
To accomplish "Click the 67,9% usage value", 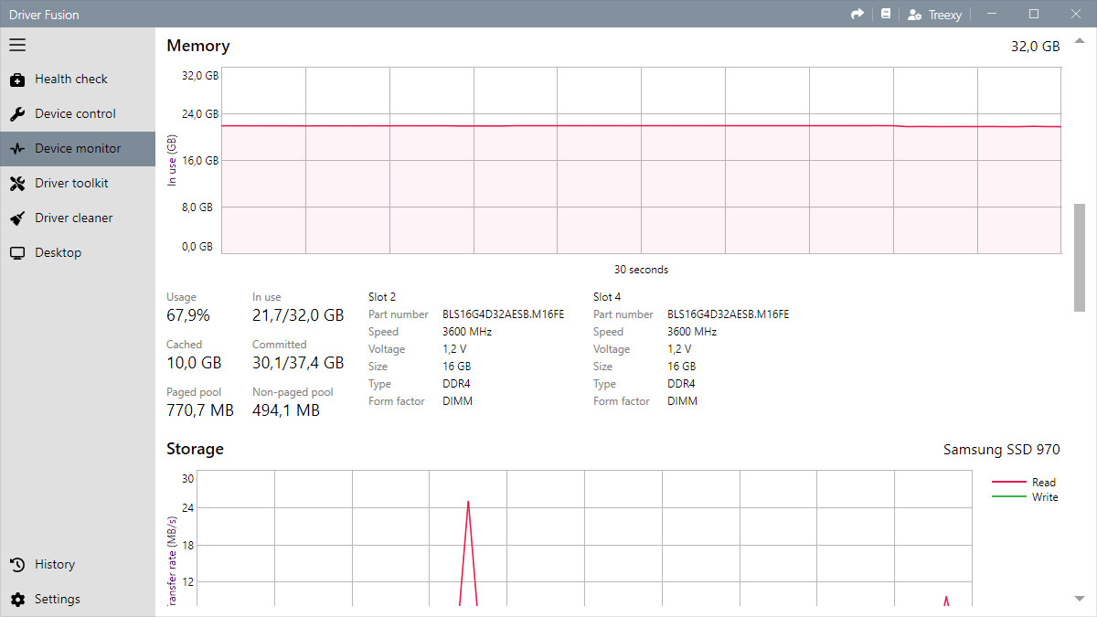I will [188, 315].
